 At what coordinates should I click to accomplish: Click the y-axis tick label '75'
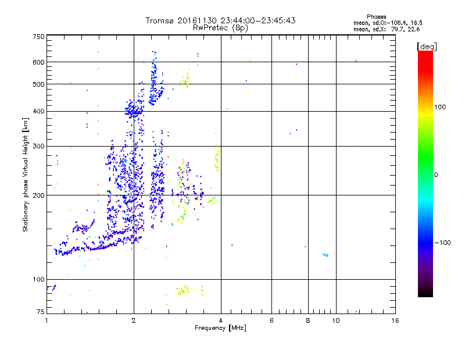[41, 312]
